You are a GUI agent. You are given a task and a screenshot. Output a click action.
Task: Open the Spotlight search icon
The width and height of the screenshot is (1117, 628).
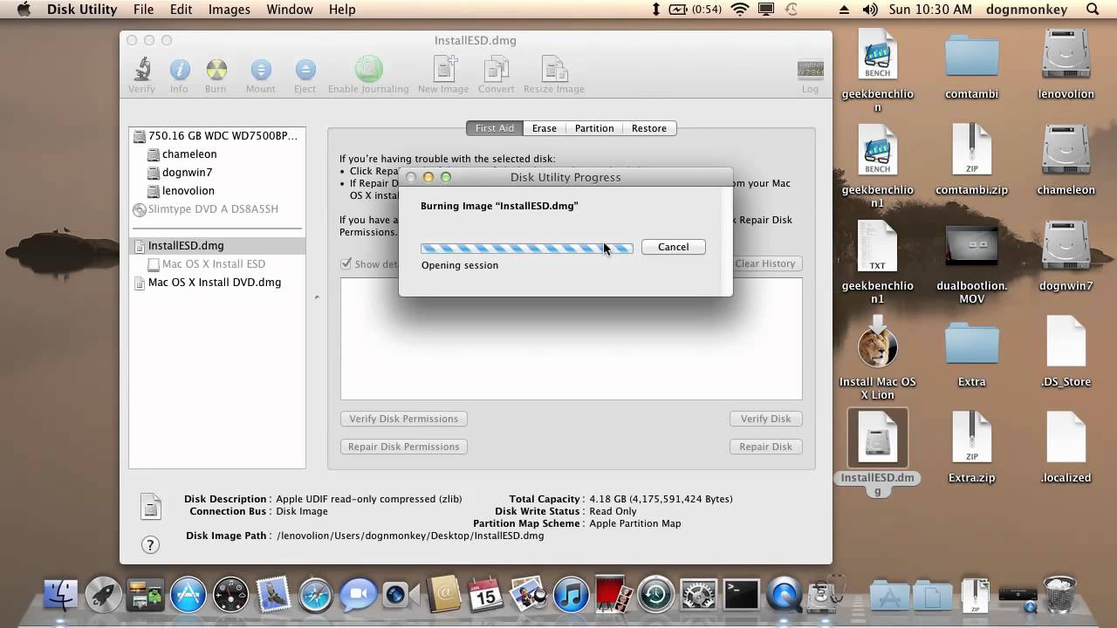[x=1093, y=10]
